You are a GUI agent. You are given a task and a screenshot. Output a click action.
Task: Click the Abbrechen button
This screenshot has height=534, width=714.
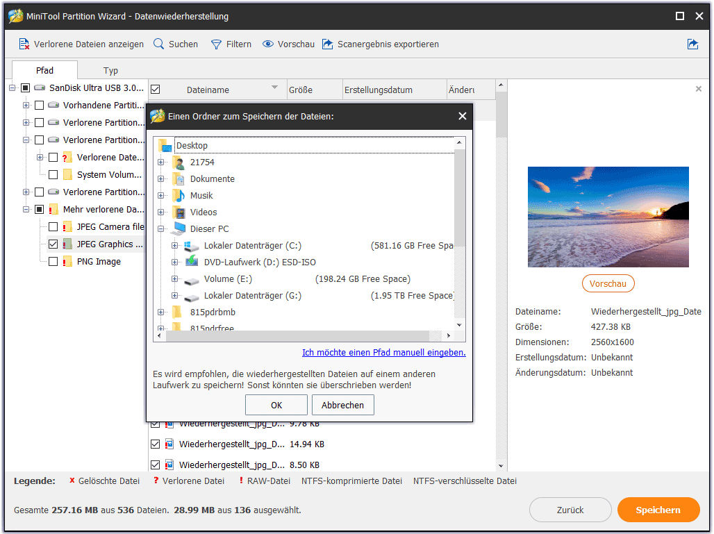343,405
